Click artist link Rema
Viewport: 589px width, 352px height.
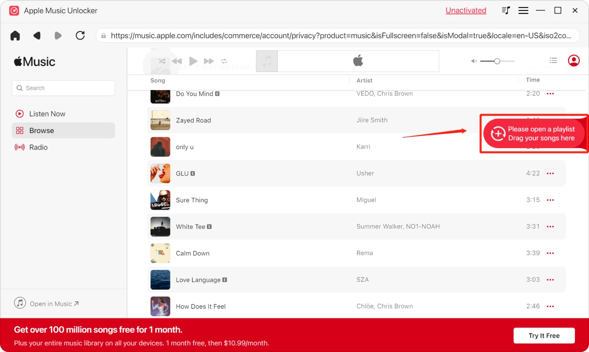click(365, 253)
